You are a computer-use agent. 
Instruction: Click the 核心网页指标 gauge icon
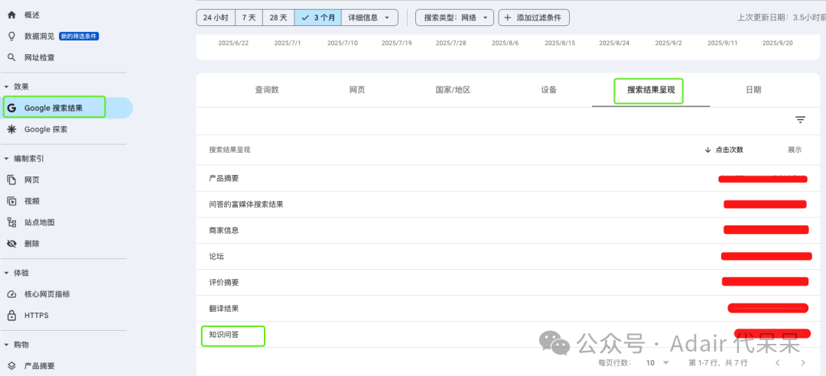tap(11, 294)
